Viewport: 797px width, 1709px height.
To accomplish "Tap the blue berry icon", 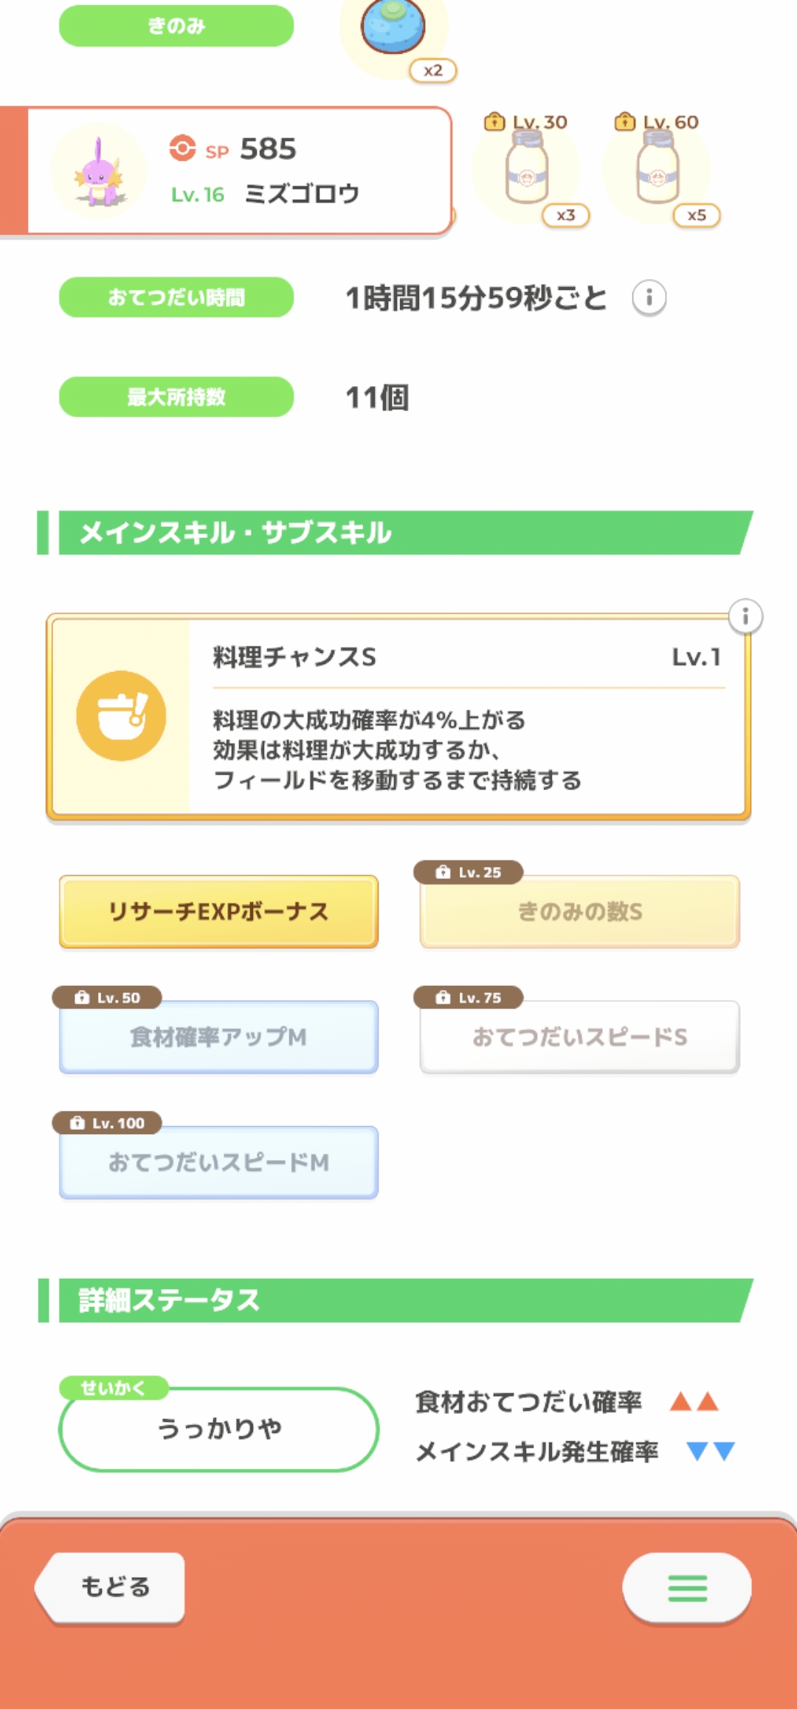I will (393, 28).
